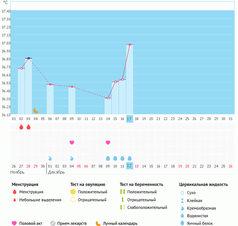238x226 pixels.
Task: Click the medication pill icon in the legend
Action: tap(53, 223)
